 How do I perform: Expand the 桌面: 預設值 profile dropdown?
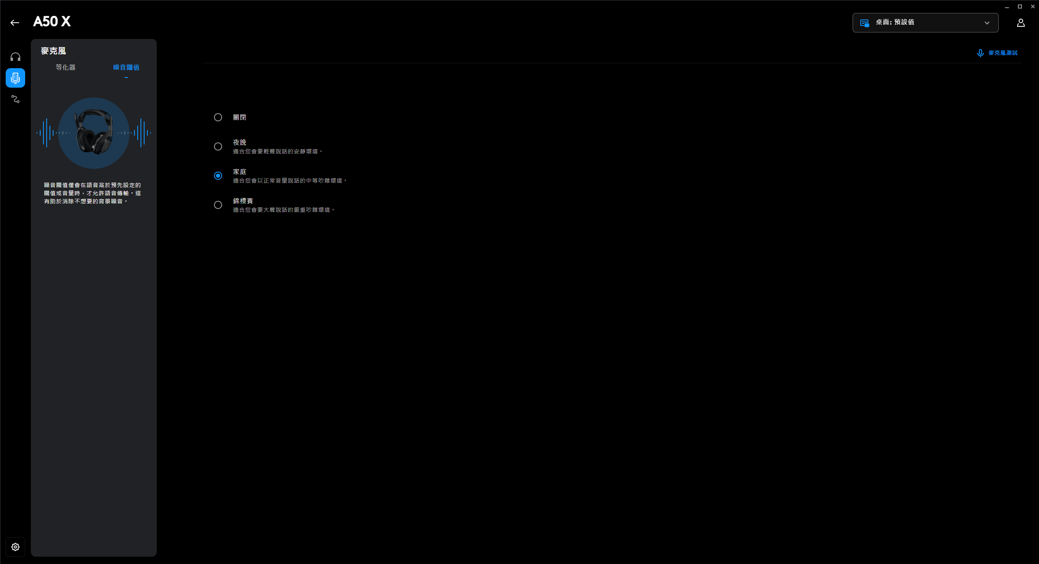pos(925,23)
